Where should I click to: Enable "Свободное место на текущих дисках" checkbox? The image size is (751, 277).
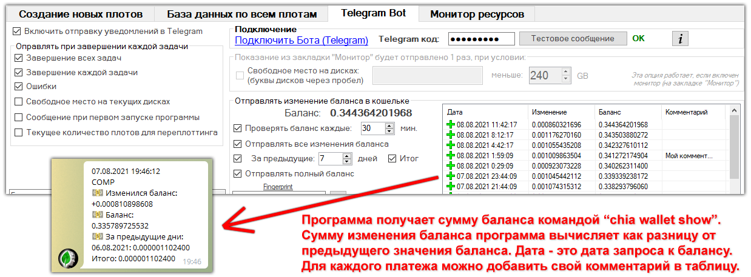pos(19,102)
